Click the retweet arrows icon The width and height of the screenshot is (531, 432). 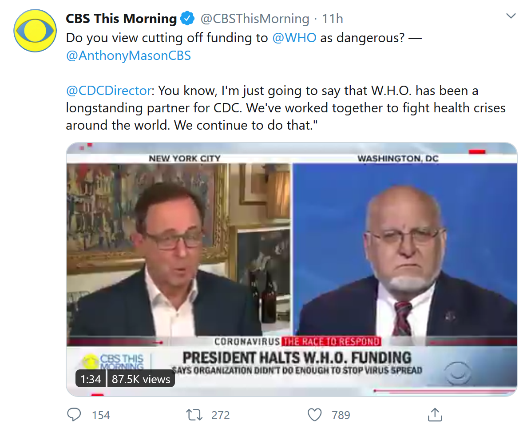tap(194, 415)
